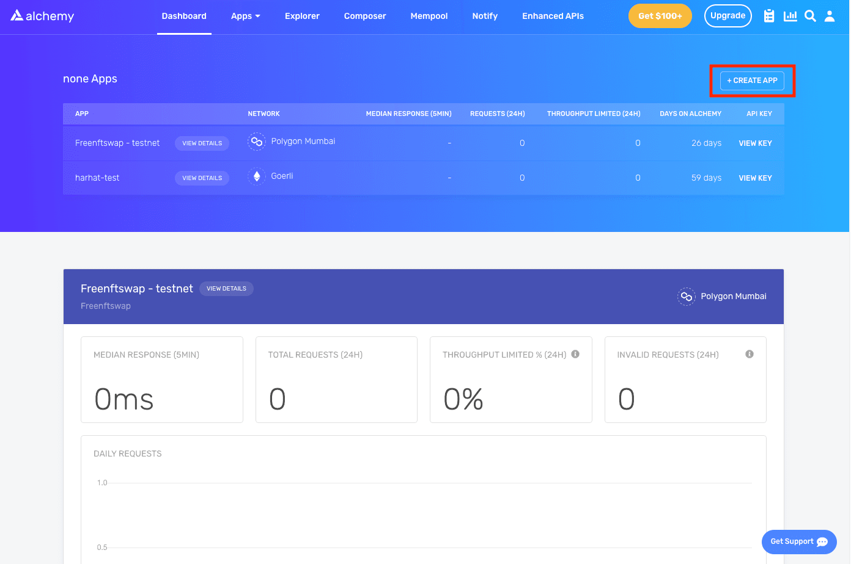Click Polygon icon in Freenftswap table row
The height and width of the screenshot is (564, 851).
pos(257,142)
